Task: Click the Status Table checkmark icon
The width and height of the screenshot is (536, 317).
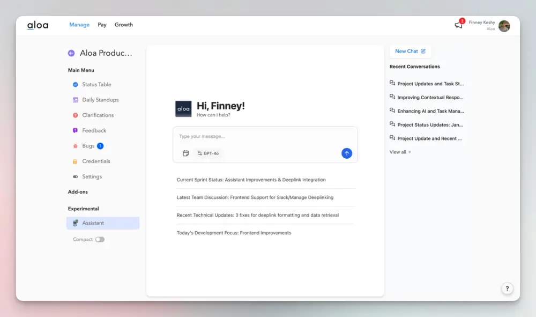Action: [x=75, y=84]
